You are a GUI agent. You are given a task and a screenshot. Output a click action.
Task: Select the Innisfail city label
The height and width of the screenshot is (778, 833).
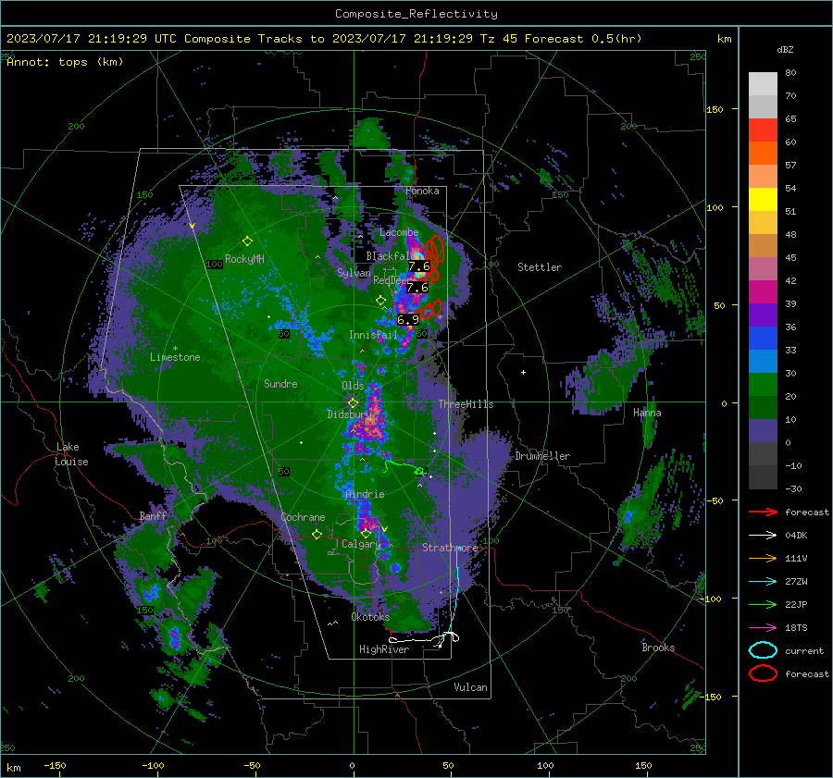click(x=373, y=335)
